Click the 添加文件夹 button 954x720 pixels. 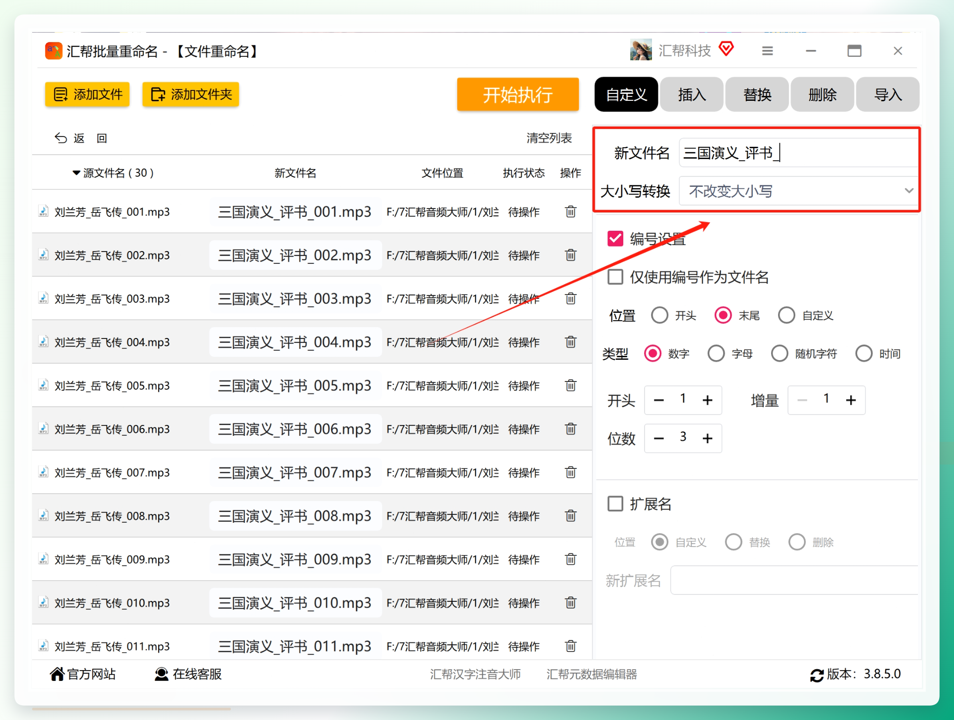tap(191, 94)
